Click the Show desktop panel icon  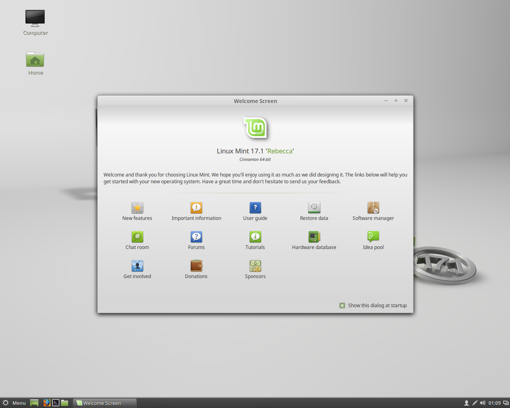point(34,403)
